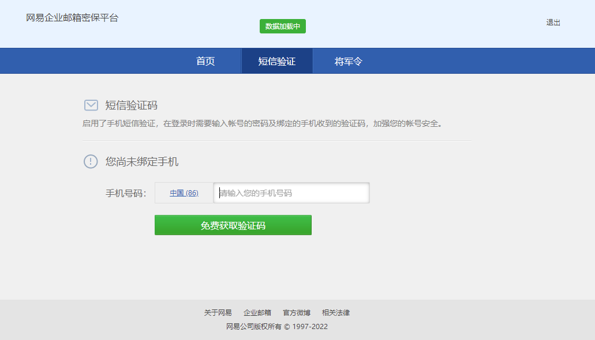
Task: Click the green 数据加载中 status badge
Action: [282, 27]
